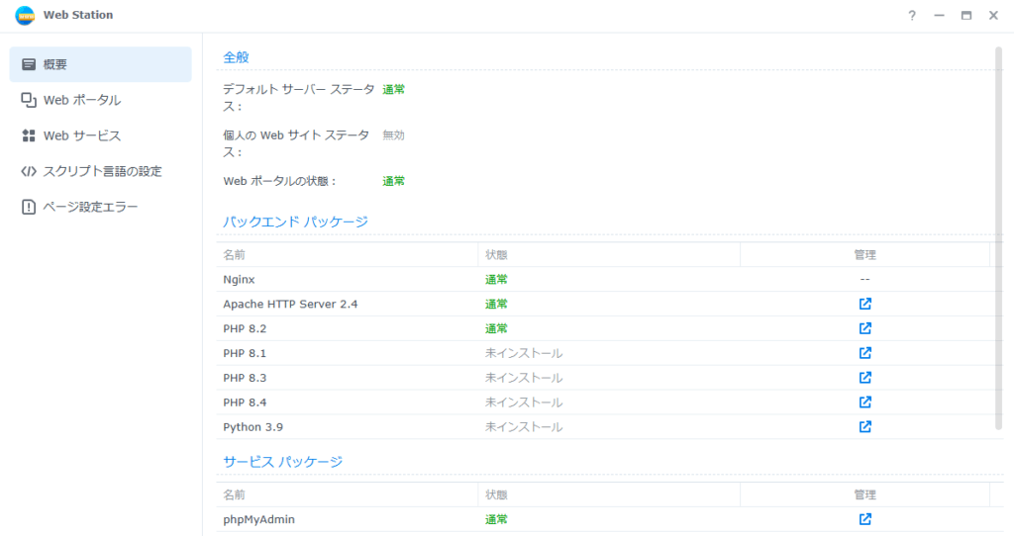Image resolution: width=1014 pixels, height=536 pixels.
Task: Click the スクリプト言語の設定 code icon
Action: (x=29, y=171)
